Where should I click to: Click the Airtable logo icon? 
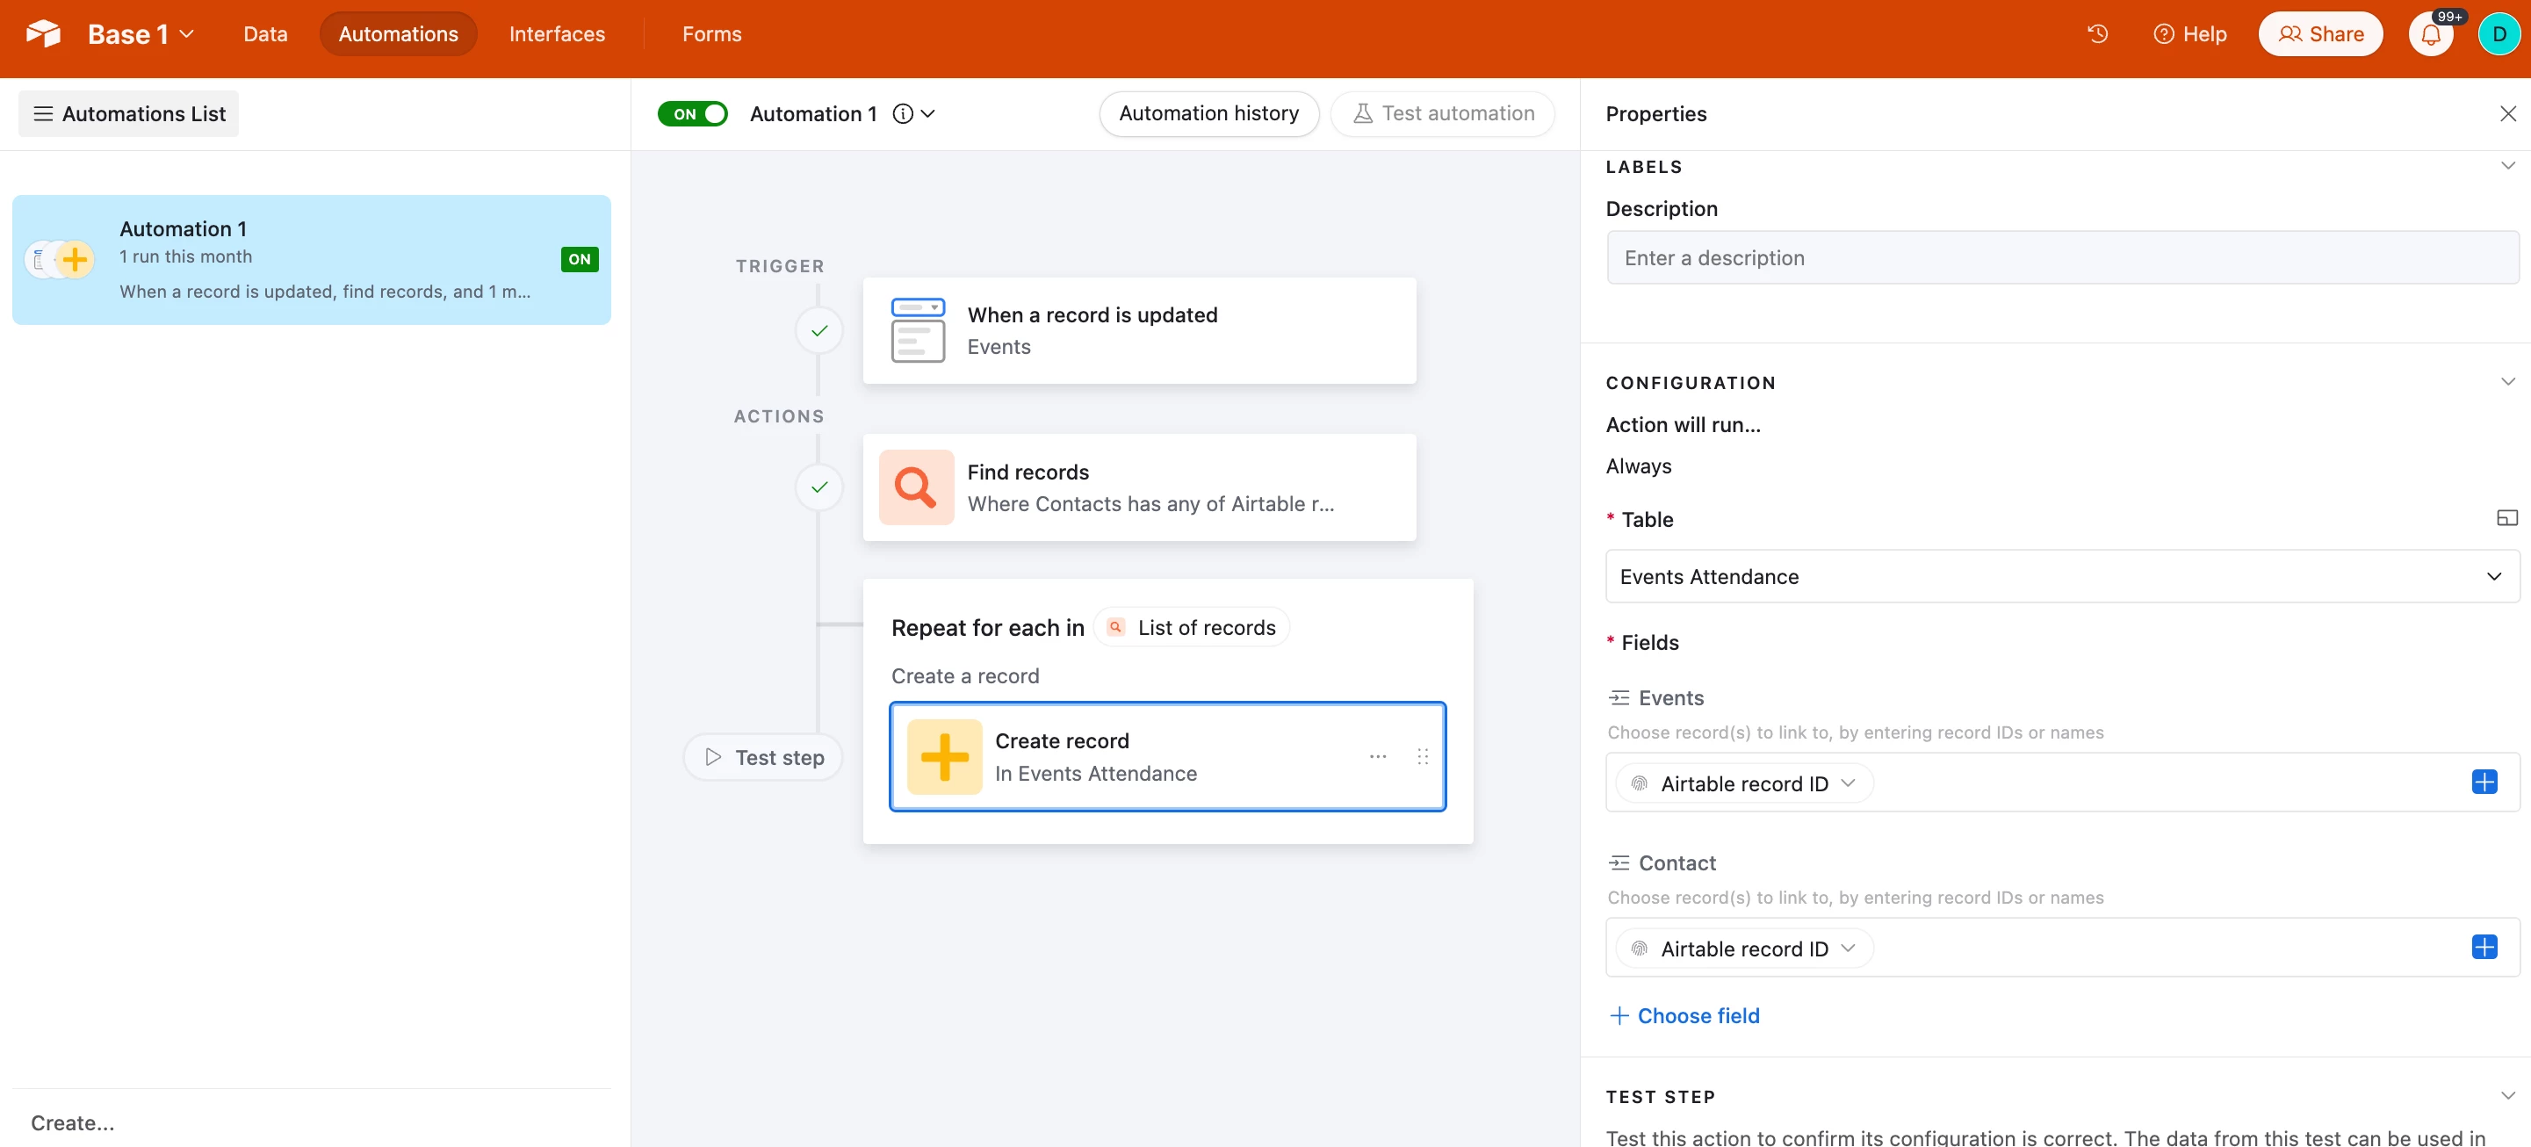pos(43,34)
